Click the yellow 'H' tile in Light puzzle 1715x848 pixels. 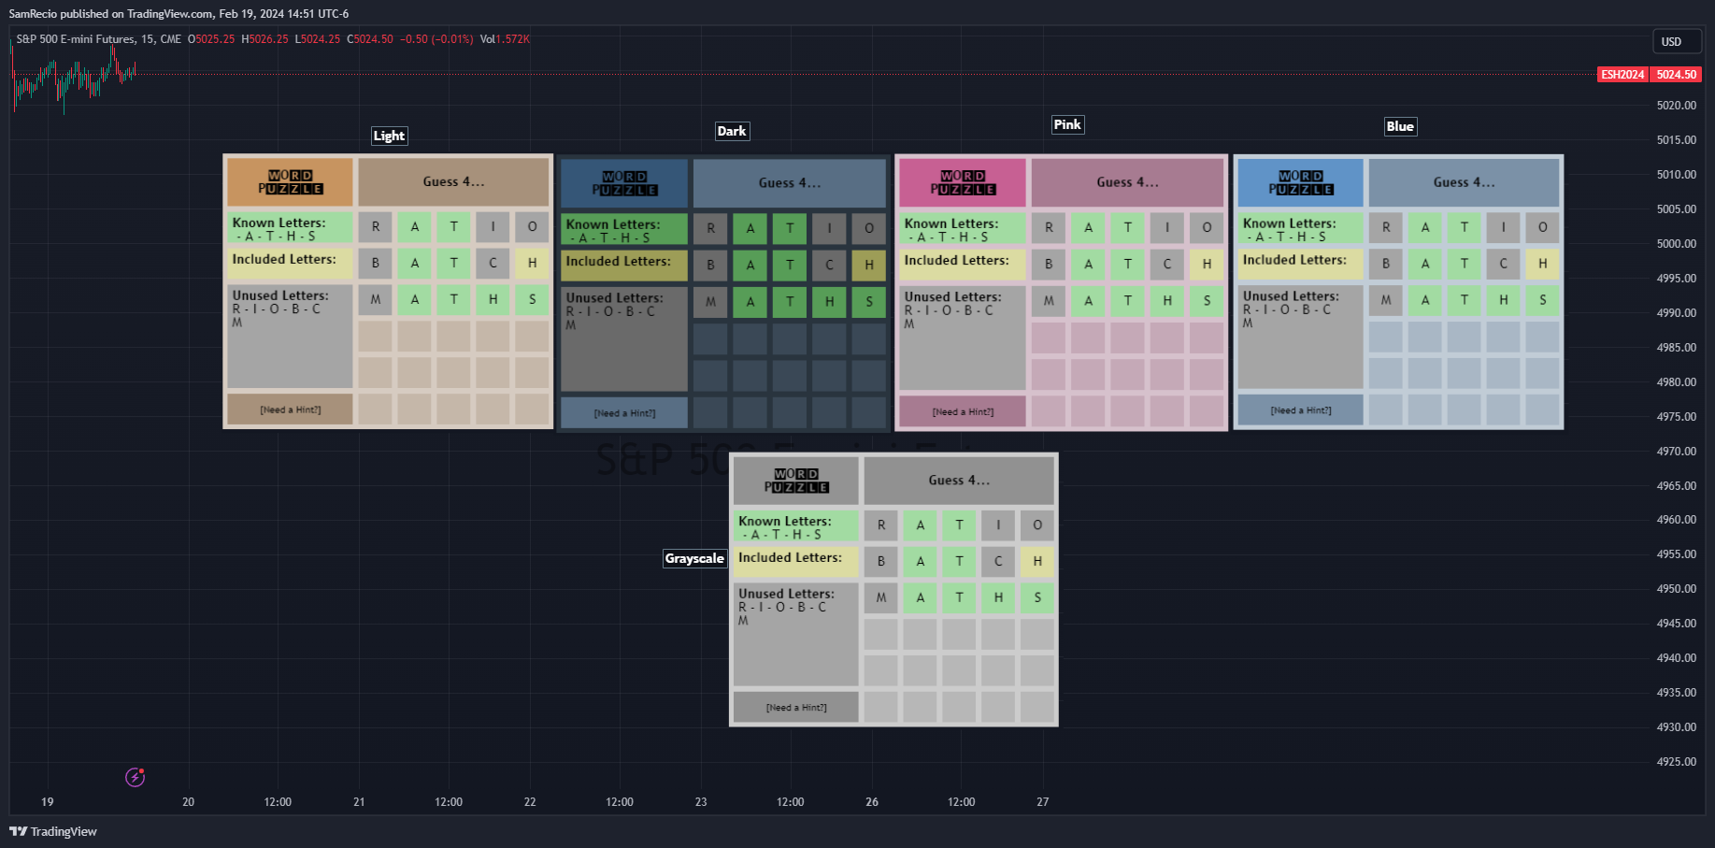coord(532,264)
